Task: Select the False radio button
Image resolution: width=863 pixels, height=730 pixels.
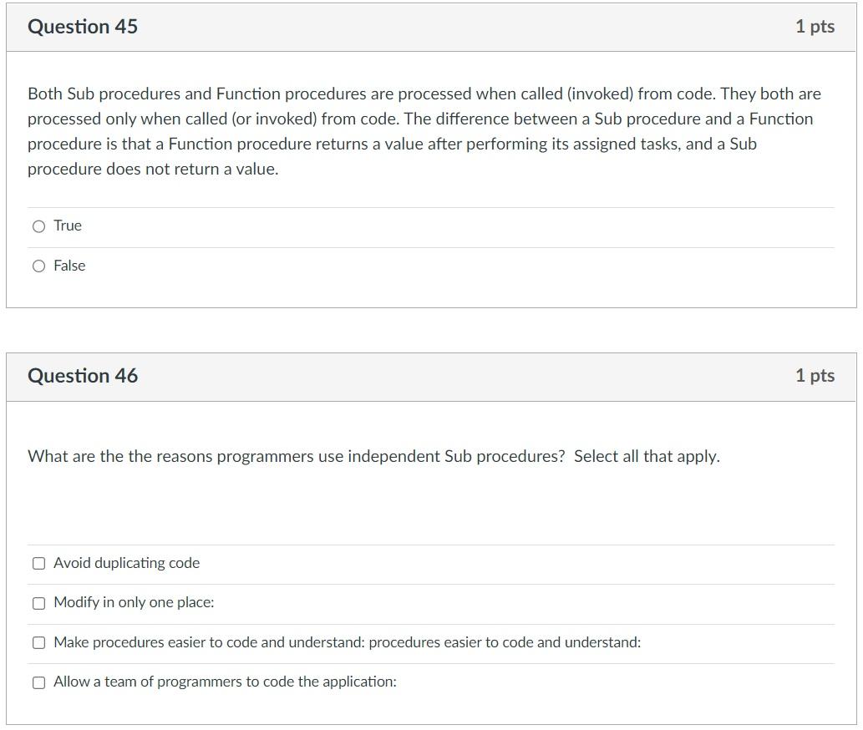Action: click(x=38, y=266)
